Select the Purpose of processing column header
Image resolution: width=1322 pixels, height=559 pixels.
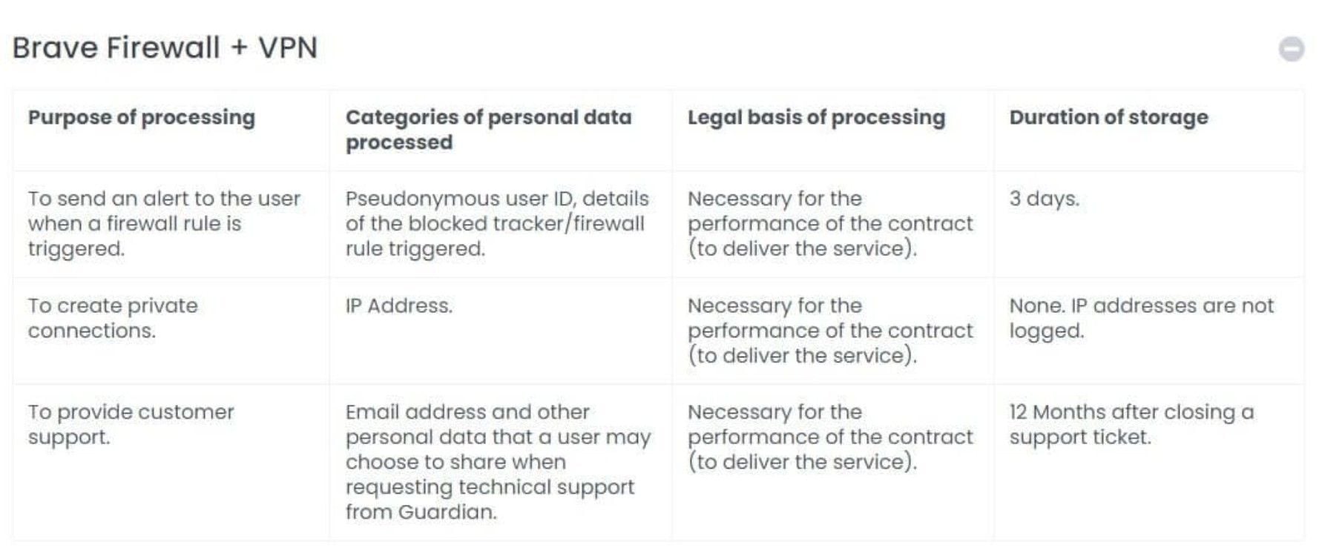[142, 117]
